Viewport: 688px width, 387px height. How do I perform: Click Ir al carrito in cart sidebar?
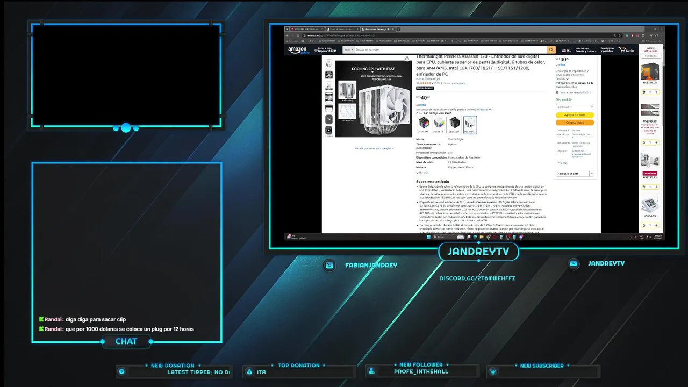coord(650,56)
